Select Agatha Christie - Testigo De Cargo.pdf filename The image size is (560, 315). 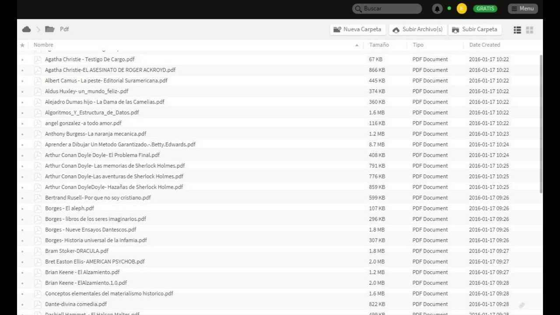tap(90, 59)
